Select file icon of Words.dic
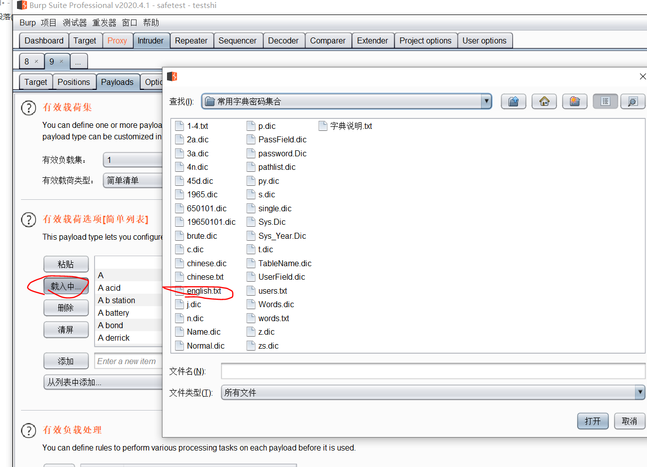 point(251,304)
